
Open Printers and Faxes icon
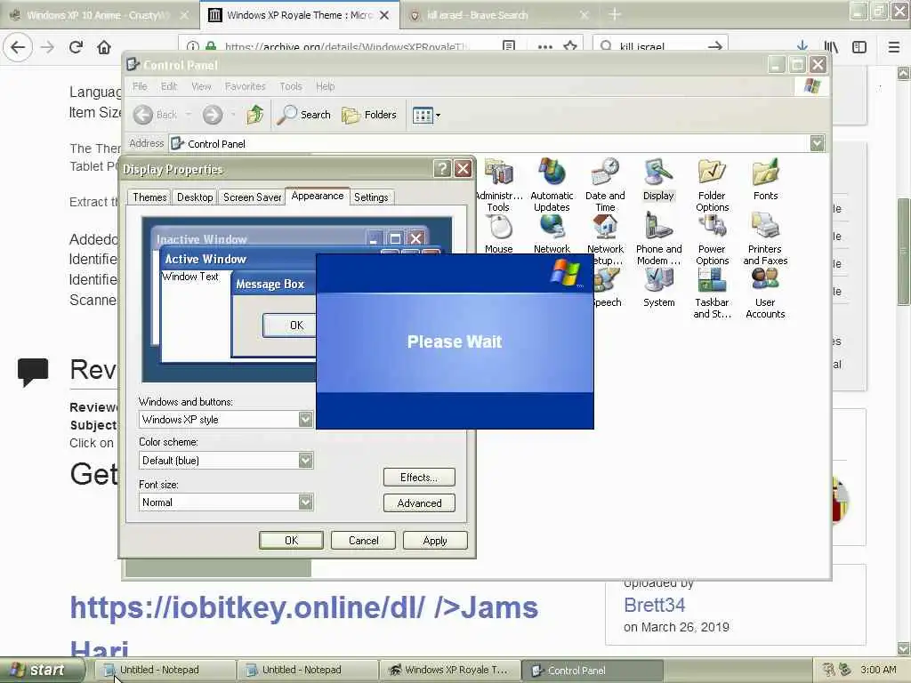(765, 239)
